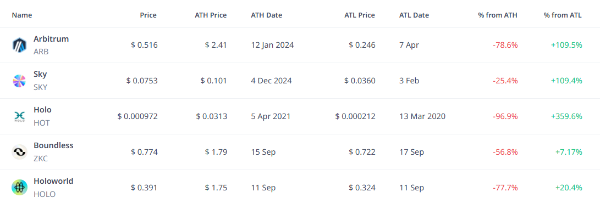The image size is (600, 203).
Task: Sort by ATH Date column header
Action: [266, 15]
